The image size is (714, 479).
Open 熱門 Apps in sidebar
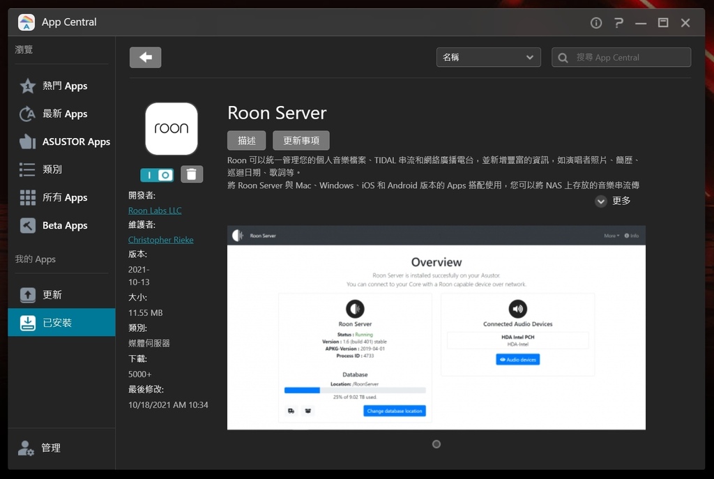61,86
